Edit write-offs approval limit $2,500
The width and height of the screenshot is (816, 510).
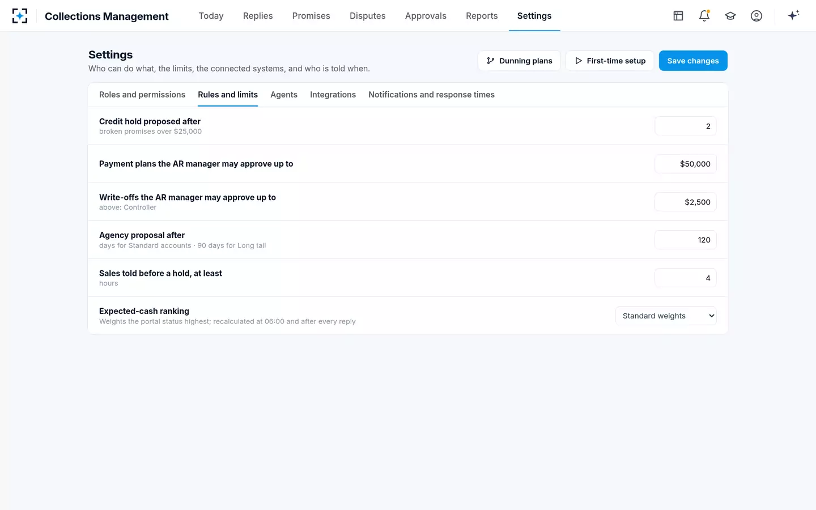pos(686,202)
